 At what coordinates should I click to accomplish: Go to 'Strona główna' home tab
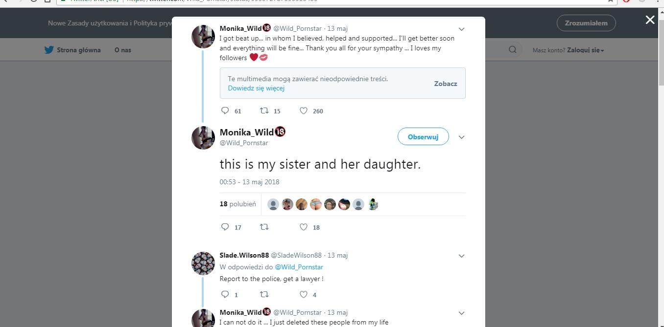pos(72,50)
